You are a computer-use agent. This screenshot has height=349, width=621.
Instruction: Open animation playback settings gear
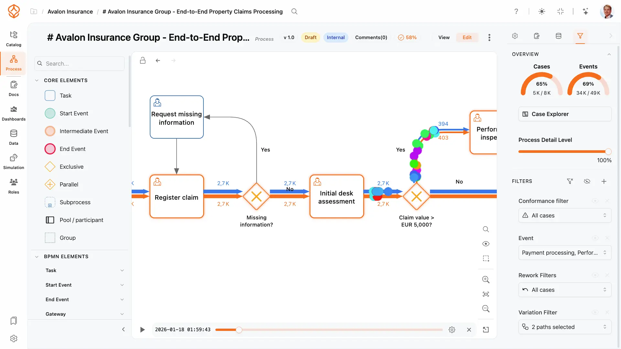pos(452,330)
